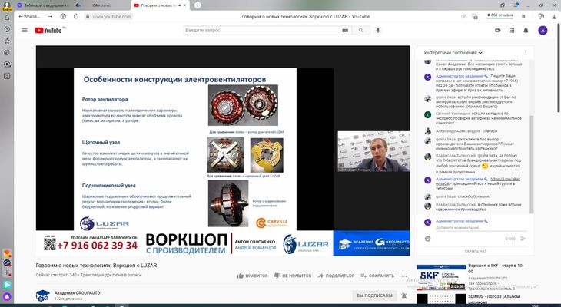Open Alice assistant purple sidebar icon
Screen dimensions: 561x307
(x=7, y=296)
